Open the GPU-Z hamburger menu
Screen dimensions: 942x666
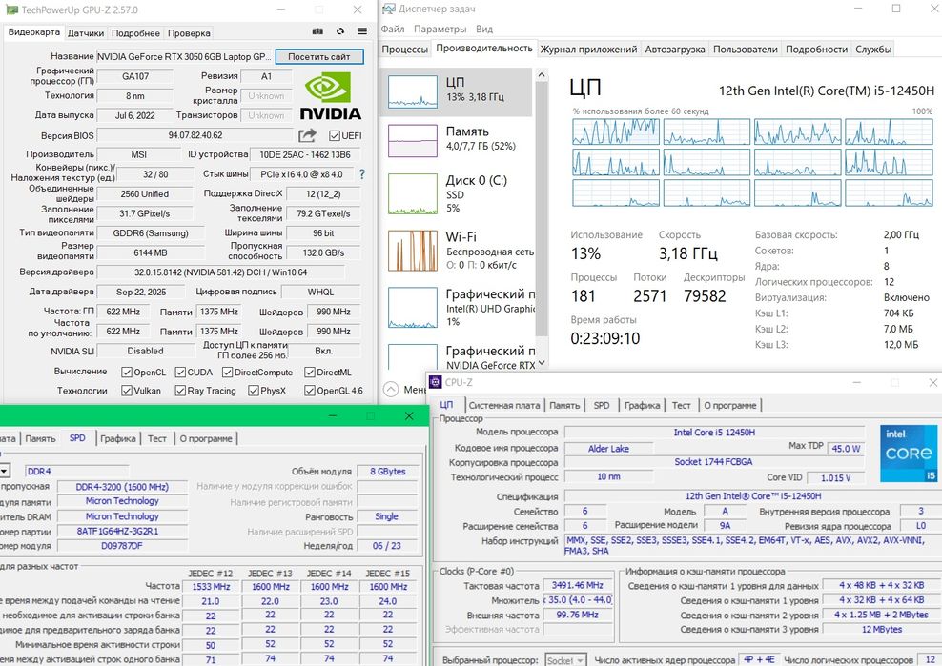click(362, 31)
